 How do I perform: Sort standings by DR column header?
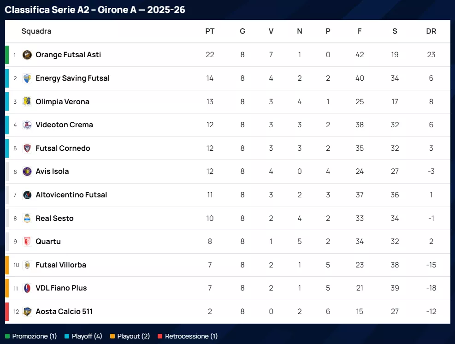point(431,31)
